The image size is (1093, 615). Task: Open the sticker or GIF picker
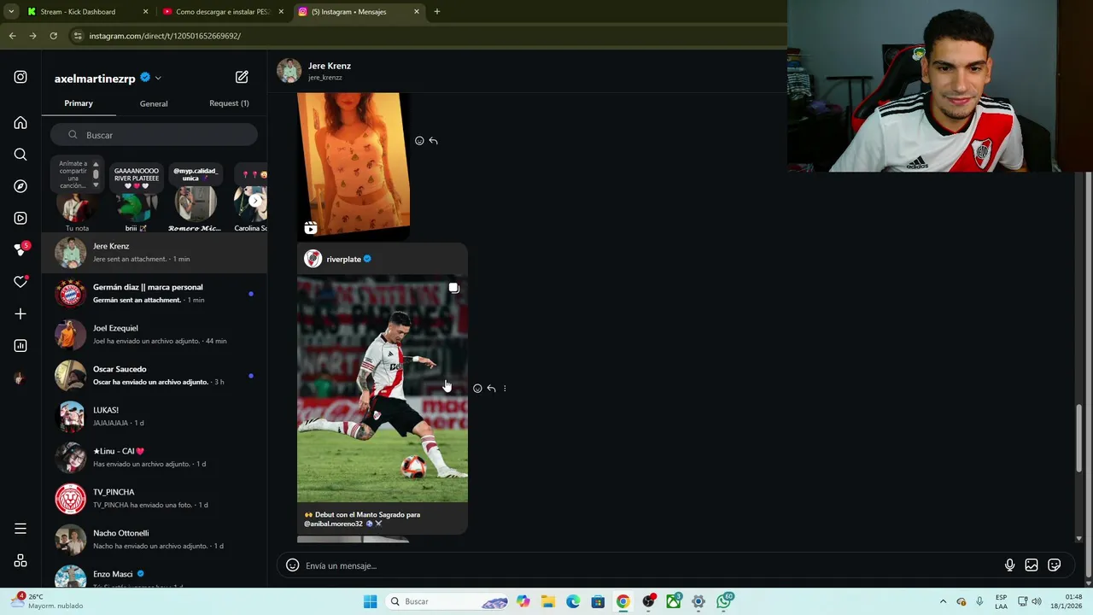tap(1055, 565)
